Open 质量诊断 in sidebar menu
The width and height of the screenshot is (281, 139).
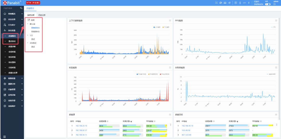pyautogui.click(x=12, y=47)
